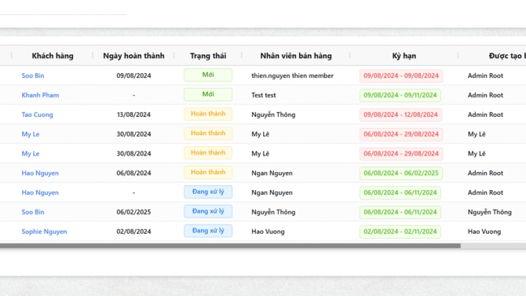Open Hao Nguyen link in Đang xử lý row
The width and height of the screenshot is (526, 296).
[x=40, y=192]
